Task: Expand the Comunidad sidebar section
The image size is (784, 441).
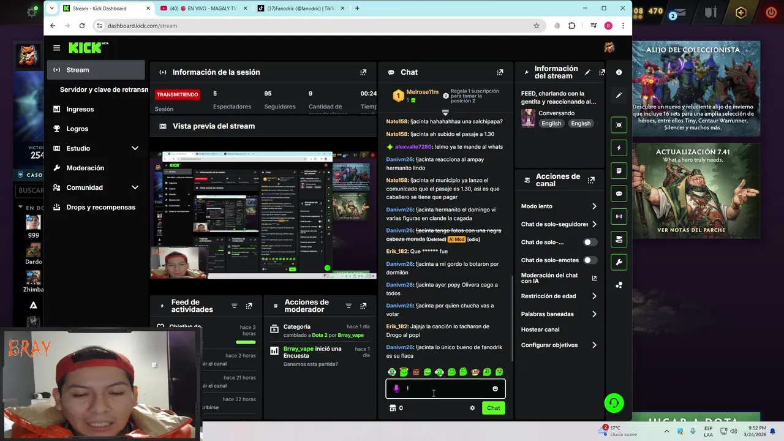Action: click(x=135, y=187)
